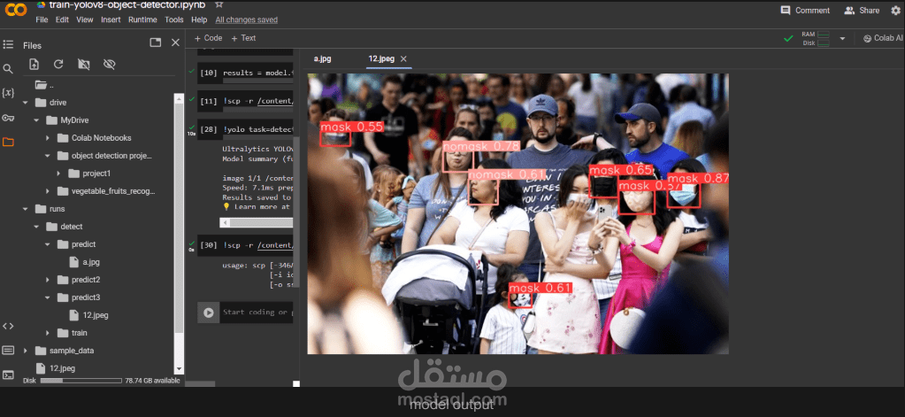Screen dimensions: 905x417
Task: Expand the train folder
Action: [x=48, y=333]
